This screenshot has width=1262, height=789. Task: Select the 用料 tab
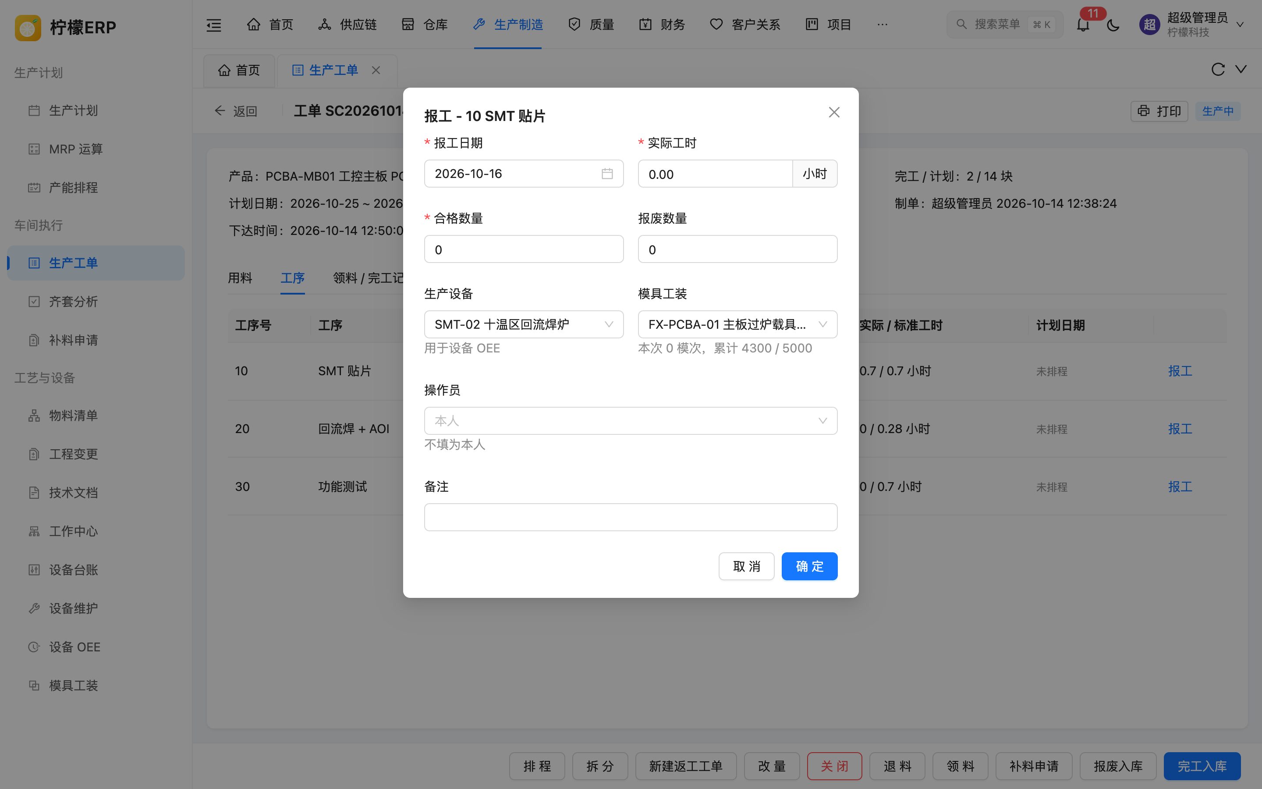coord(240,278)
